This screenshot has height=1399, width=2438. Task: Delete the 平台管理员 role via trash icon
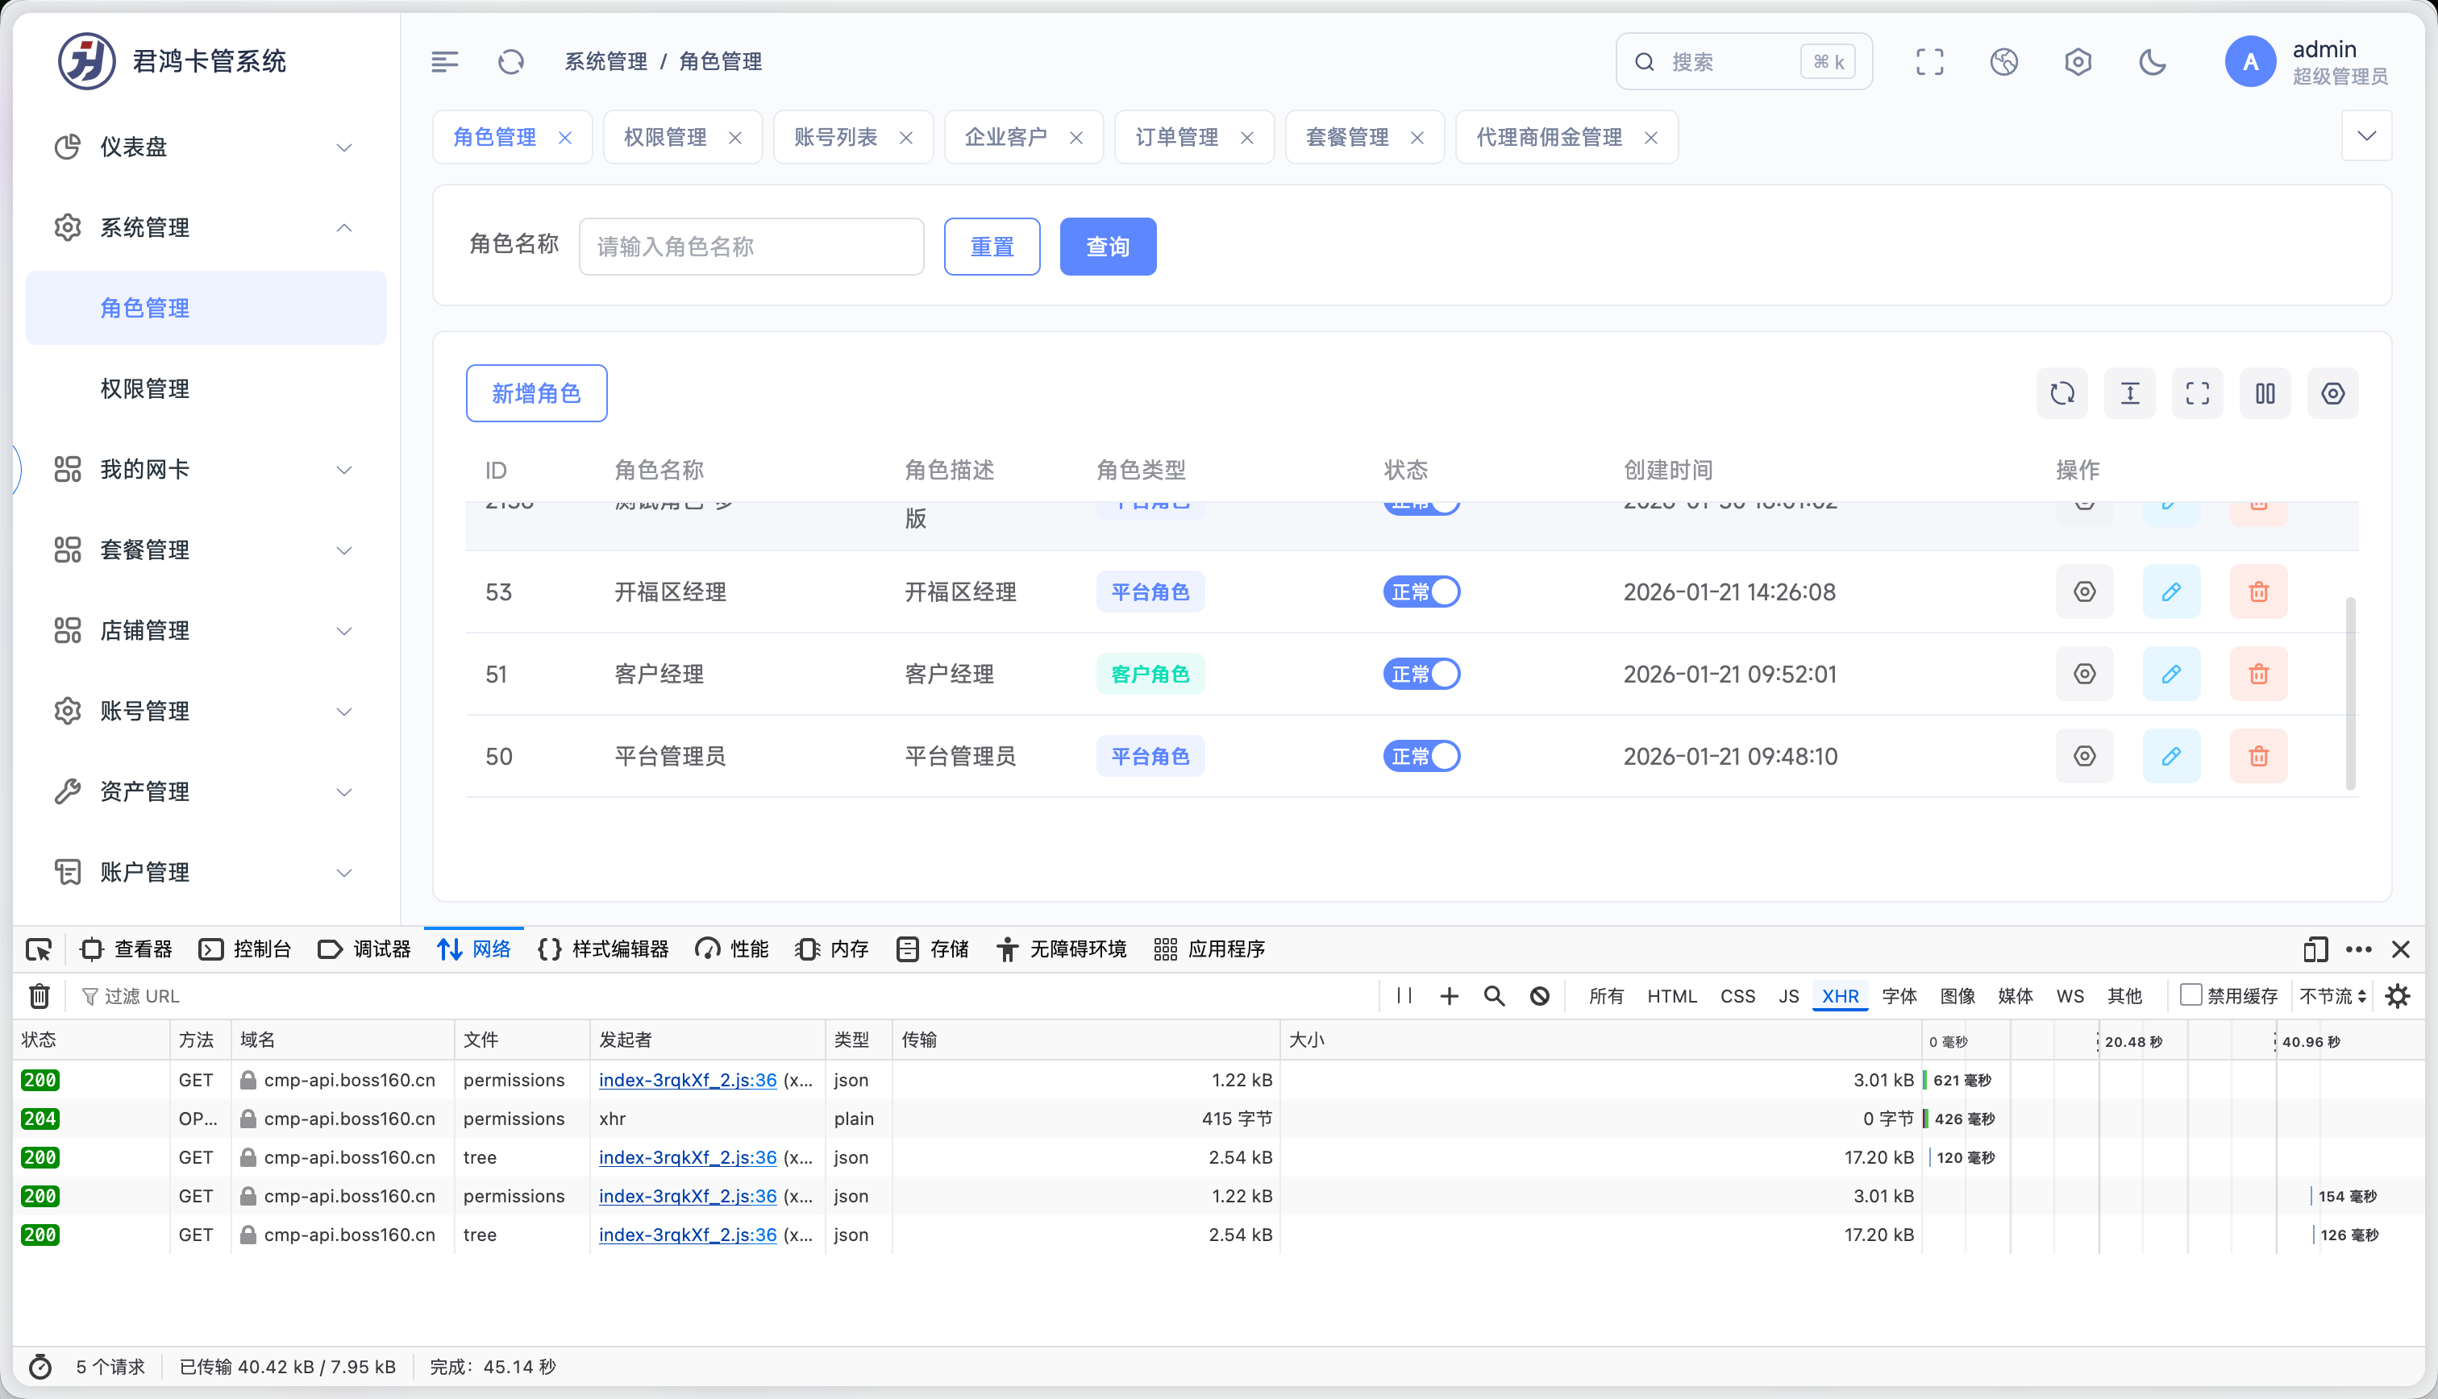coord(2257,756)
